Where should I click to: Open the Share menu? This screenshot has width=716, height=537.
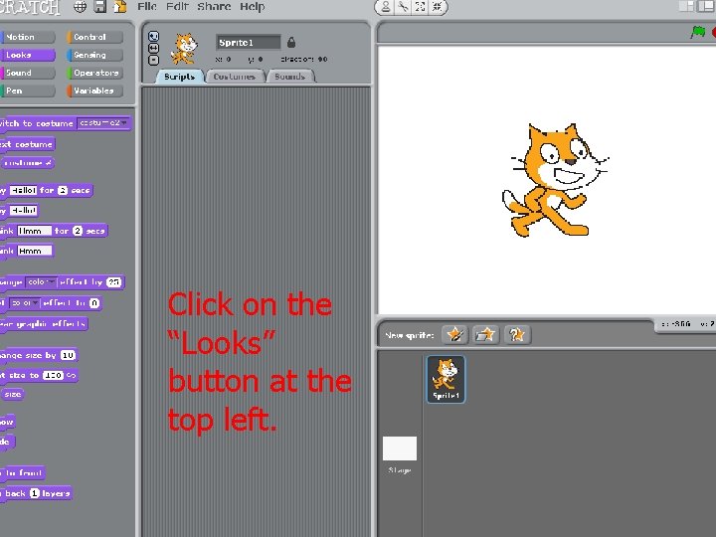click(x=214, y=6)
